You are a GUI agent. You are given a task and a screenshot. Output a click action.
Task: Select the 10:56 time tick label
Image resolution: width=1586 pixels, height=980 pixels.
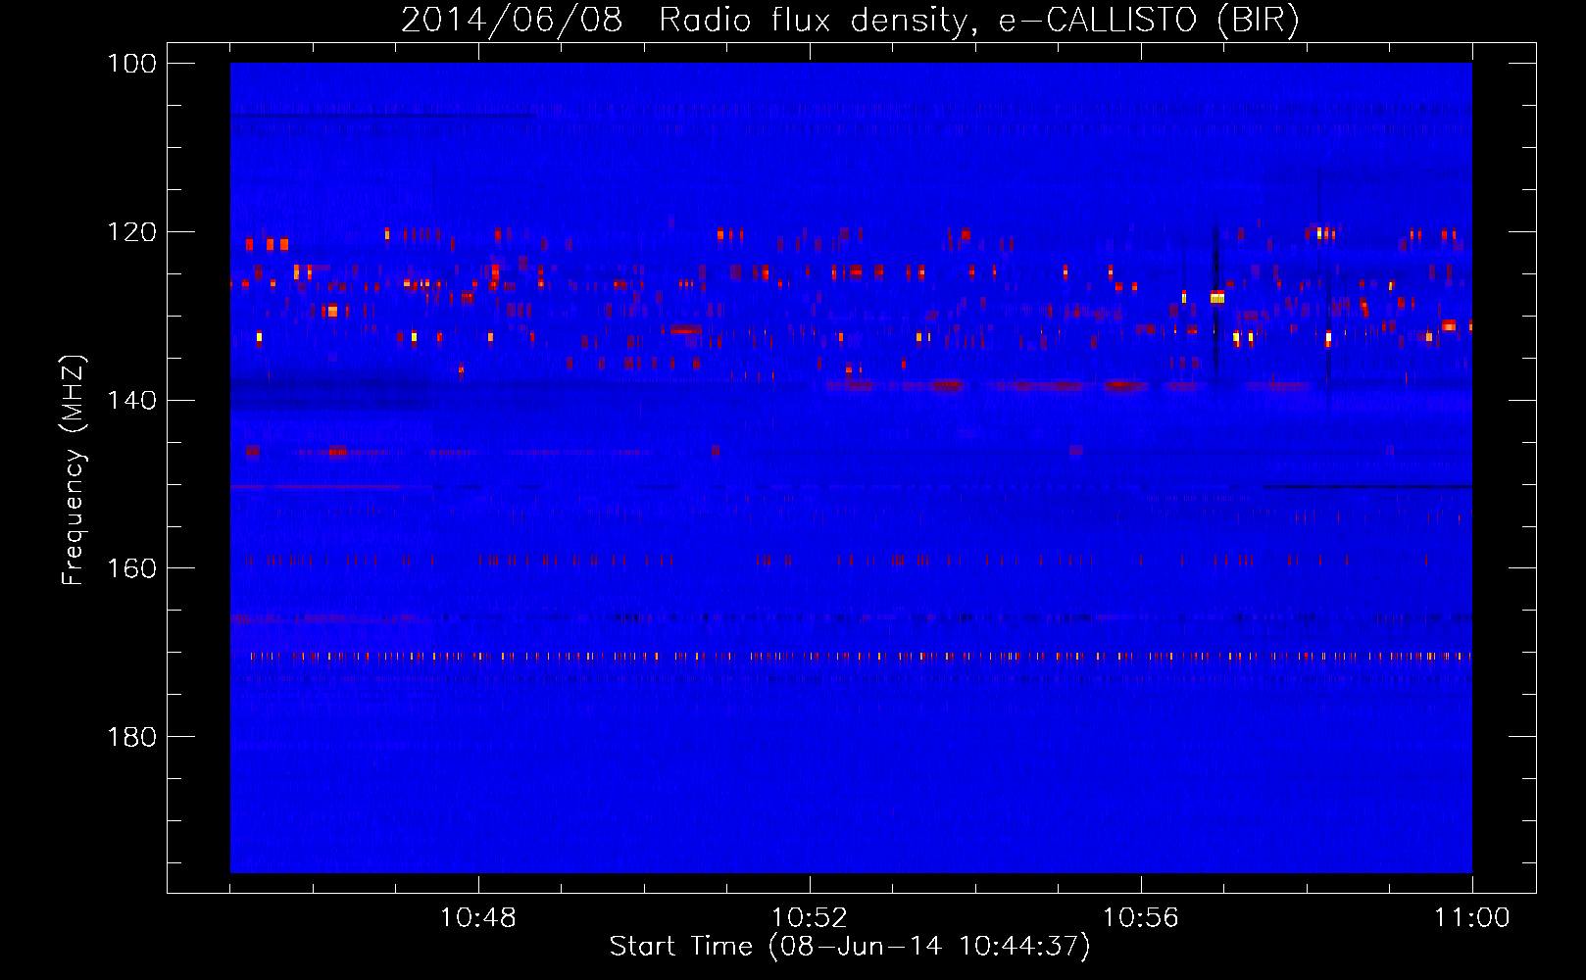click(x=1141, y=918)
